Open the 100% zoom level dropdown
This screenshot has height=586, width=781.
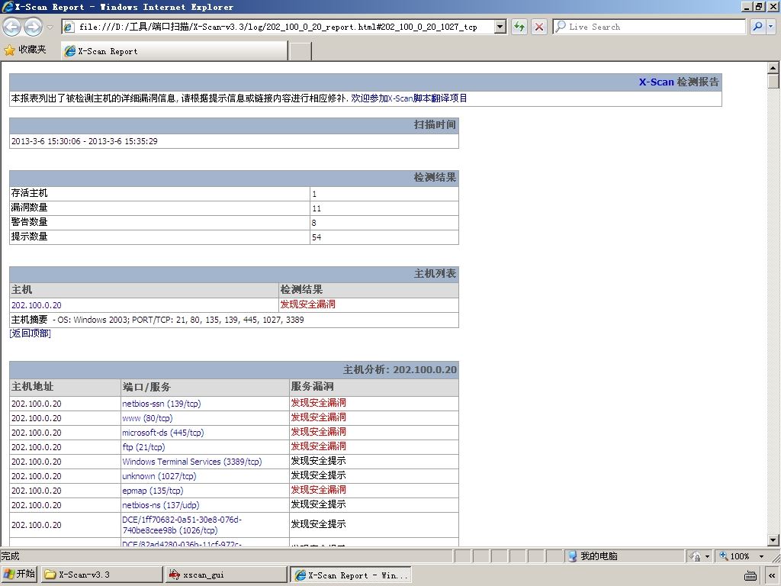(x=761, y=556)
